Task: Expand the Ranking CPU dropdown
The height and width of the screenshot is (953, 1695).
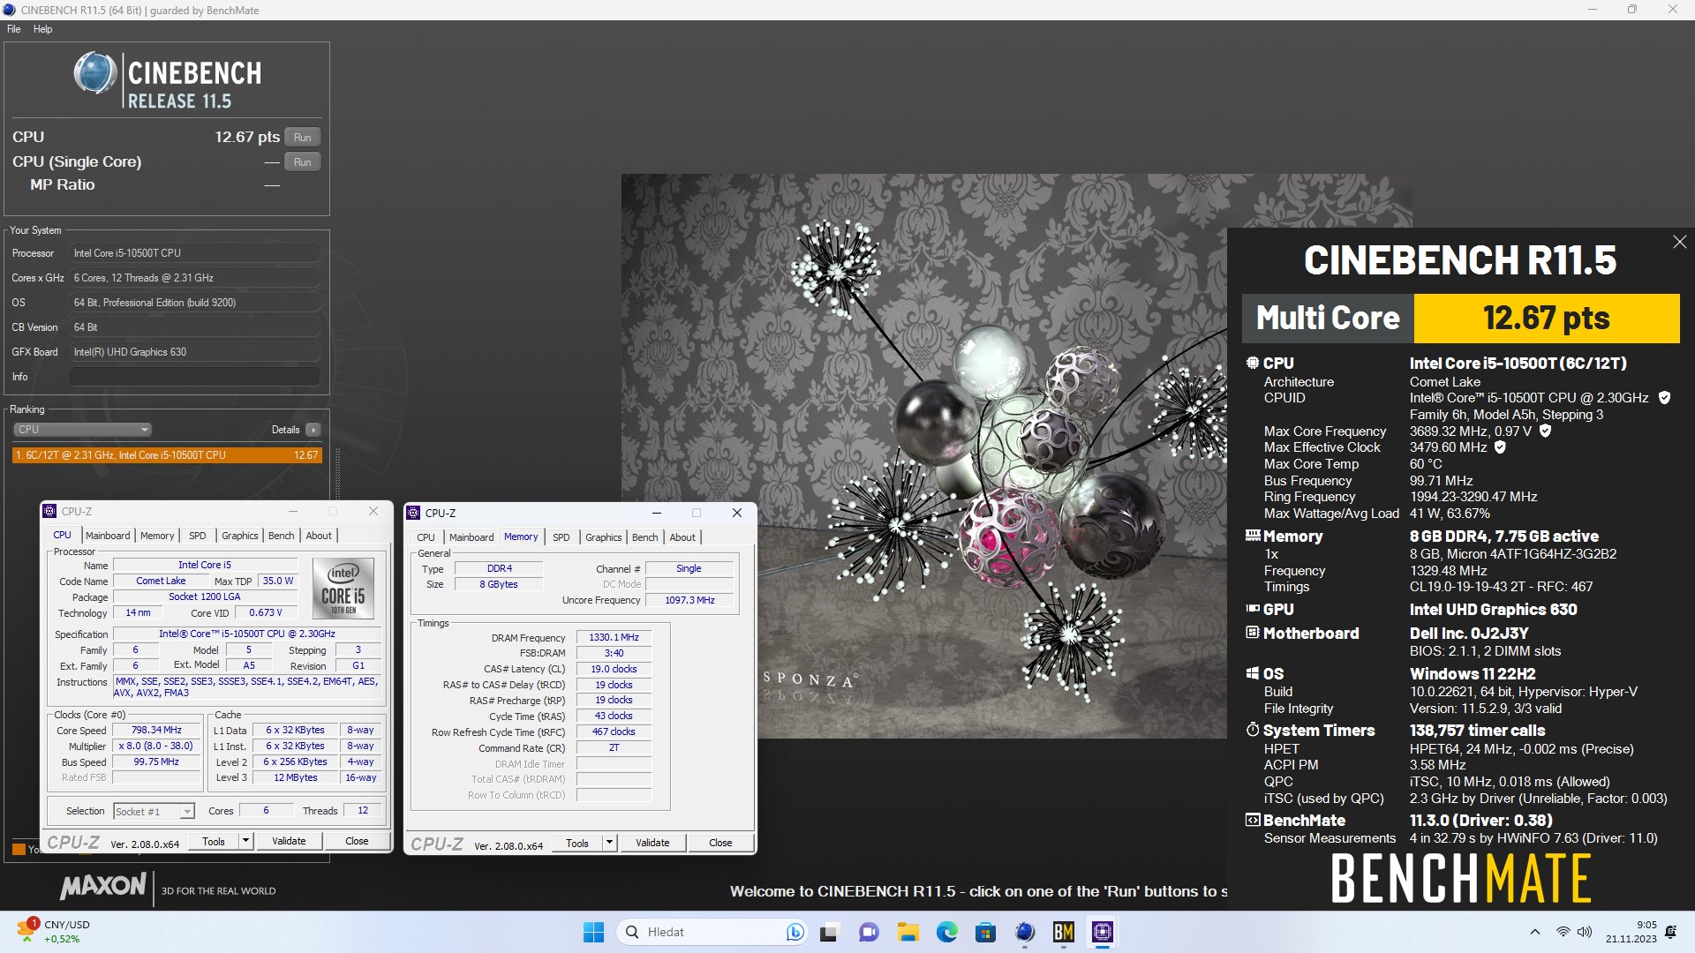Action: [82, 430]
